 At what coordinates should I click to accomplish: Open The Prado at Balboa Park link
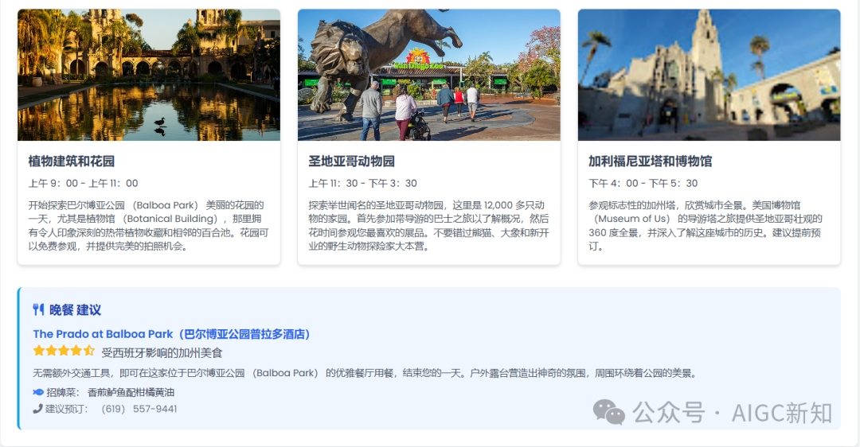point(172,334)
